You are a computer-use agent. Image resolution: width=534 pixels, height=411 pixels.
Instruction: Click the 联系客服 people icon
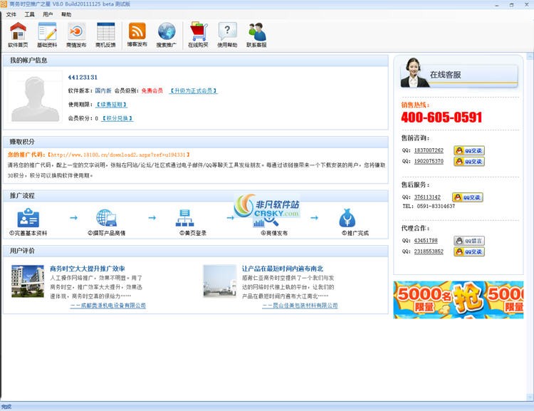[256, 35]
